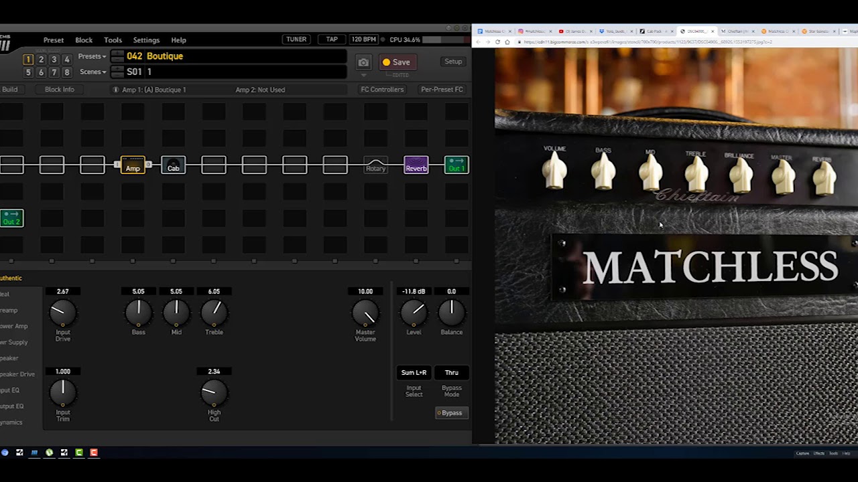Select the Cab block in the grid

pos(174,165)
